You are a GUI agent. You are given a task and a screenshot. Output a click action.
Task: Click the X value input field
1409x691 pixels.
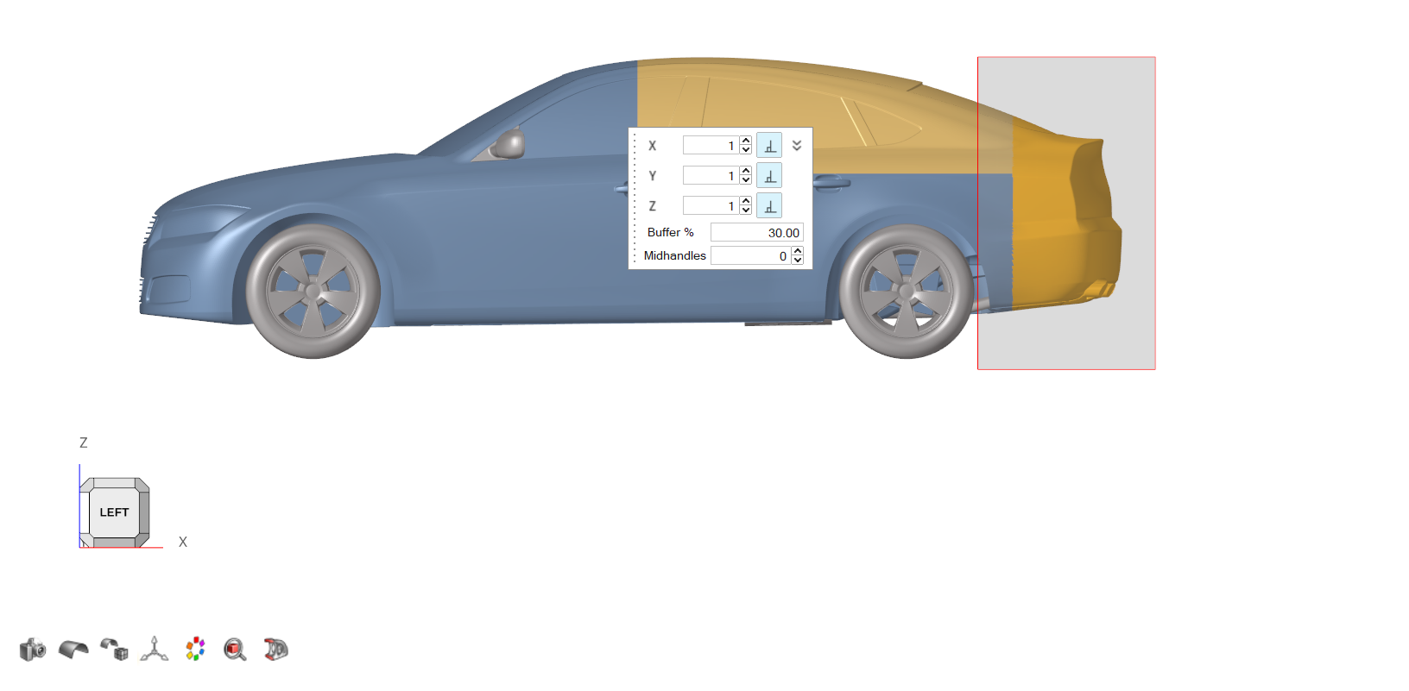click(x=710, y=145)
